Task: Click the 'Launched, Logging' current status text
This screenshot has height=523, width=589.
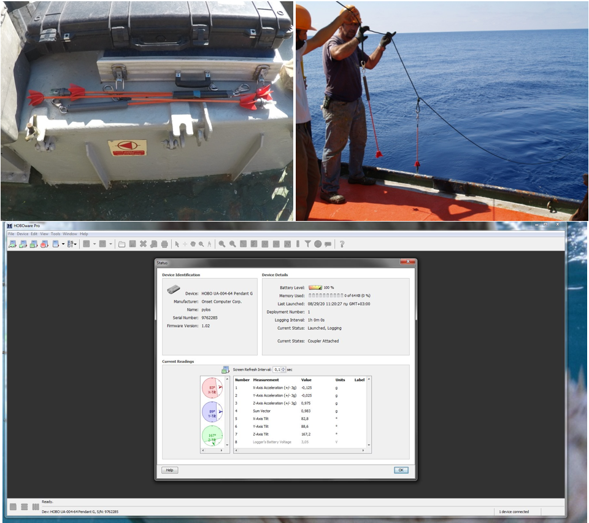Action: 325,328
